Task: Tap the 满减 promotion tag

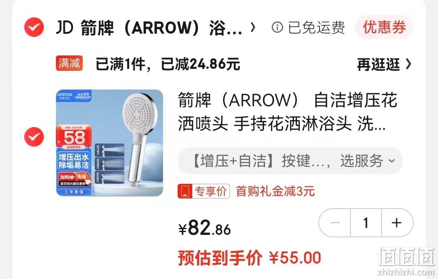Action: (69, 63)
